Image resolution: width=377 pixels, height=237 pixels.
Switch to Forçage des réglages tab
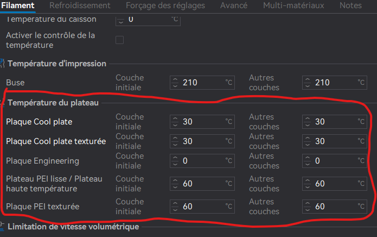[165, 5]
